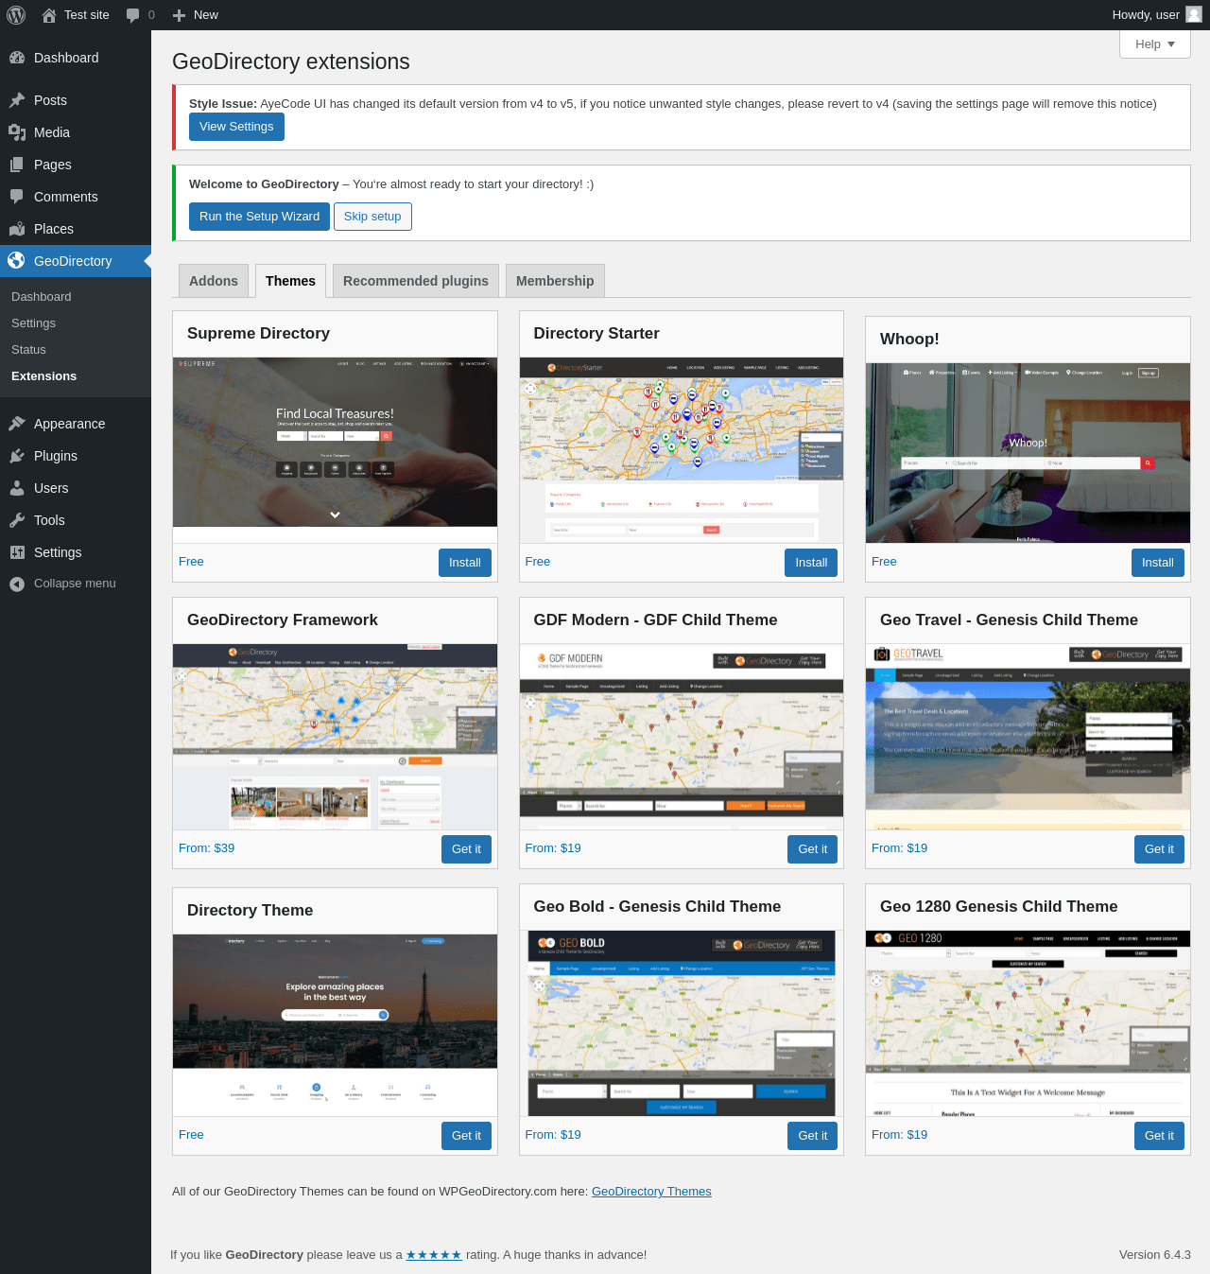The image size is (1210, 1274).
Task: Get the GeoDirectory Framework theme
Action: (466, 849)
